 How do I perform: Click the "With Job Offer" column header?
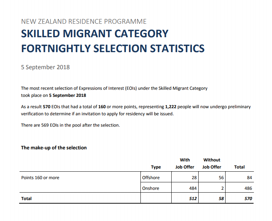[185, 164]
